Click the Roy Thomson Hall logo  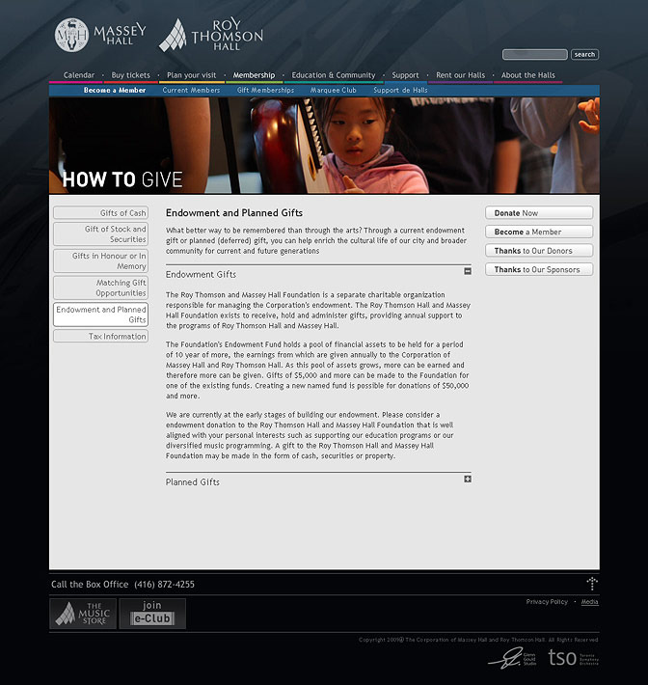[x=210, y=36]
